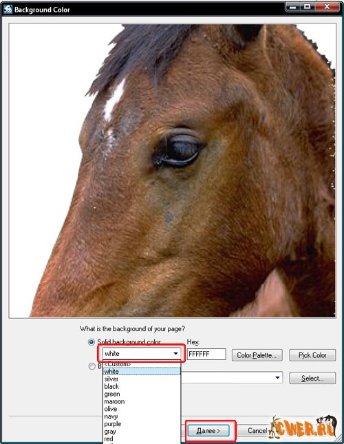Click the app icon in the title bar
This screenshot has width=344, height=444.
8,10
